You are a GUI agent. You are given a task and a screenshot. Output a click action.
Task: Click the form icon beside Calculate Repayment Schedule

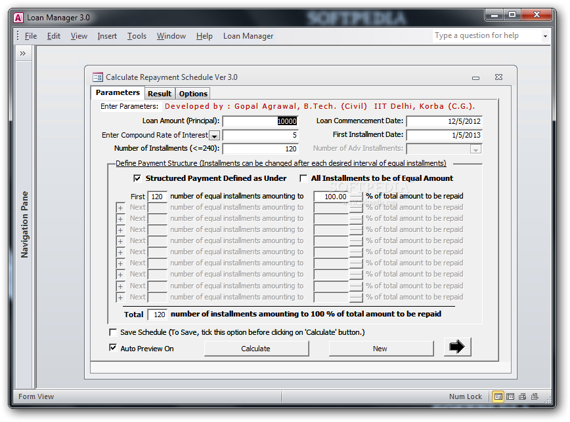pyautogui.click(x=98, y=77)
